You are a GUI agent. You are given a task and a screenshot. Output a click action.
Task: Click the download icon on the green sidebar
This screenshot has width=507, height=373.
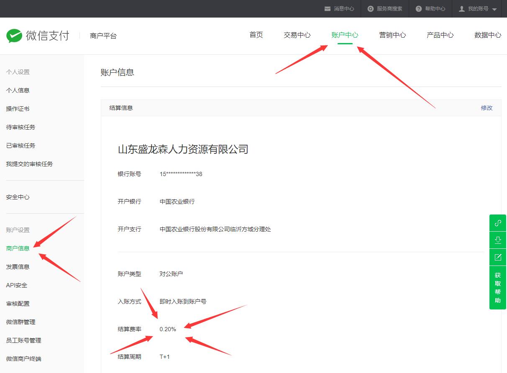497,240
